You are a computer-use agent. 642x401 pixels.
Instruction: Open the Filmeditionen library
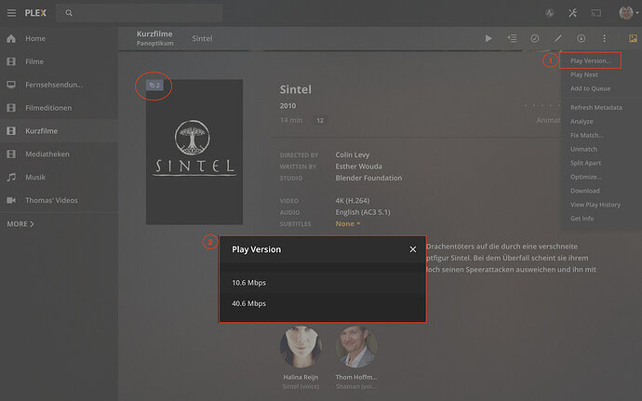tap(59, 108)
